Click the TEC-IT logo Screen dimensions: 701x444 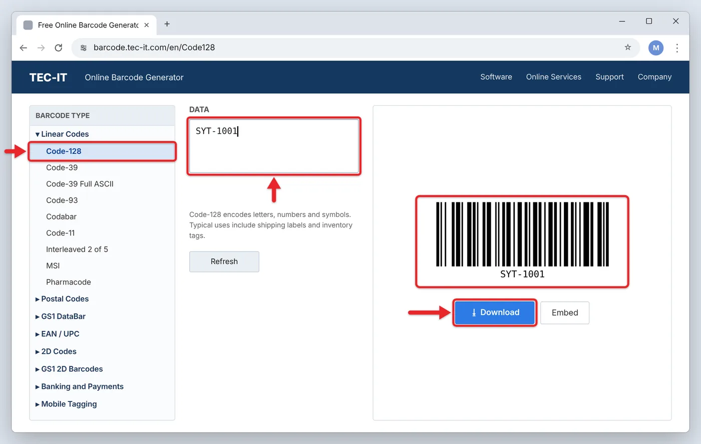[x=48, y=77]
